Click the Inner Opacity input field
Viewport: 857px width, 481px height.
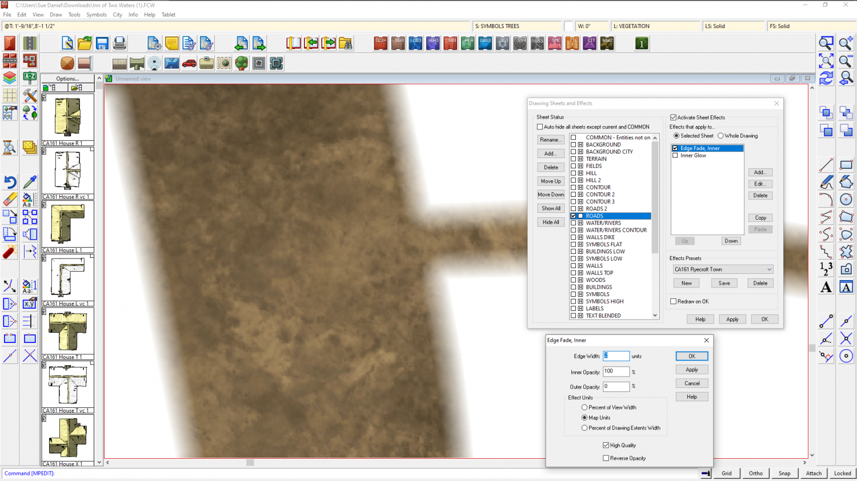[616, 371]
